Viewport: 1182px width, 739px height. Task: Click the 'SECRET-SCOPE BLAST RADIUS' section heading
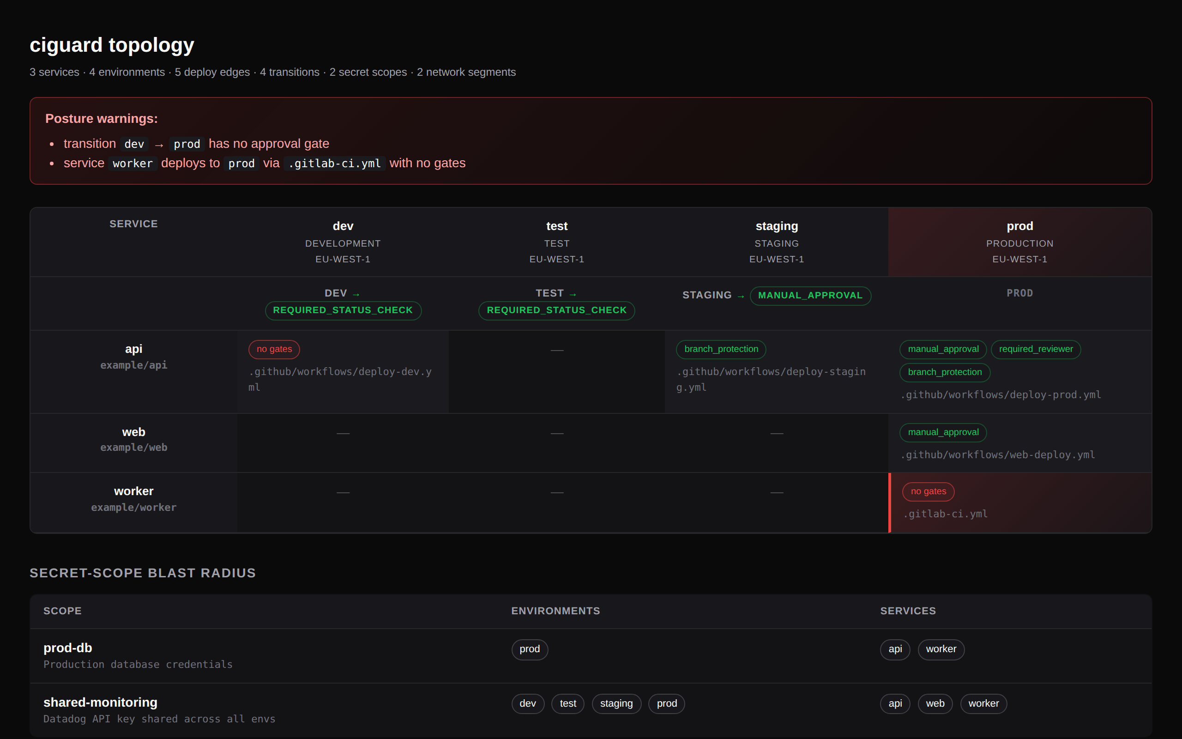click(x=143, y=573)
